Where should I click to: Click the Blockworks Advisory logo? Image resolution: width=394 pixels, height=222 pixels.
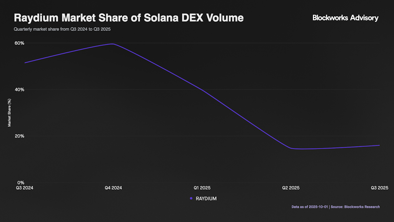pos(345,18)
